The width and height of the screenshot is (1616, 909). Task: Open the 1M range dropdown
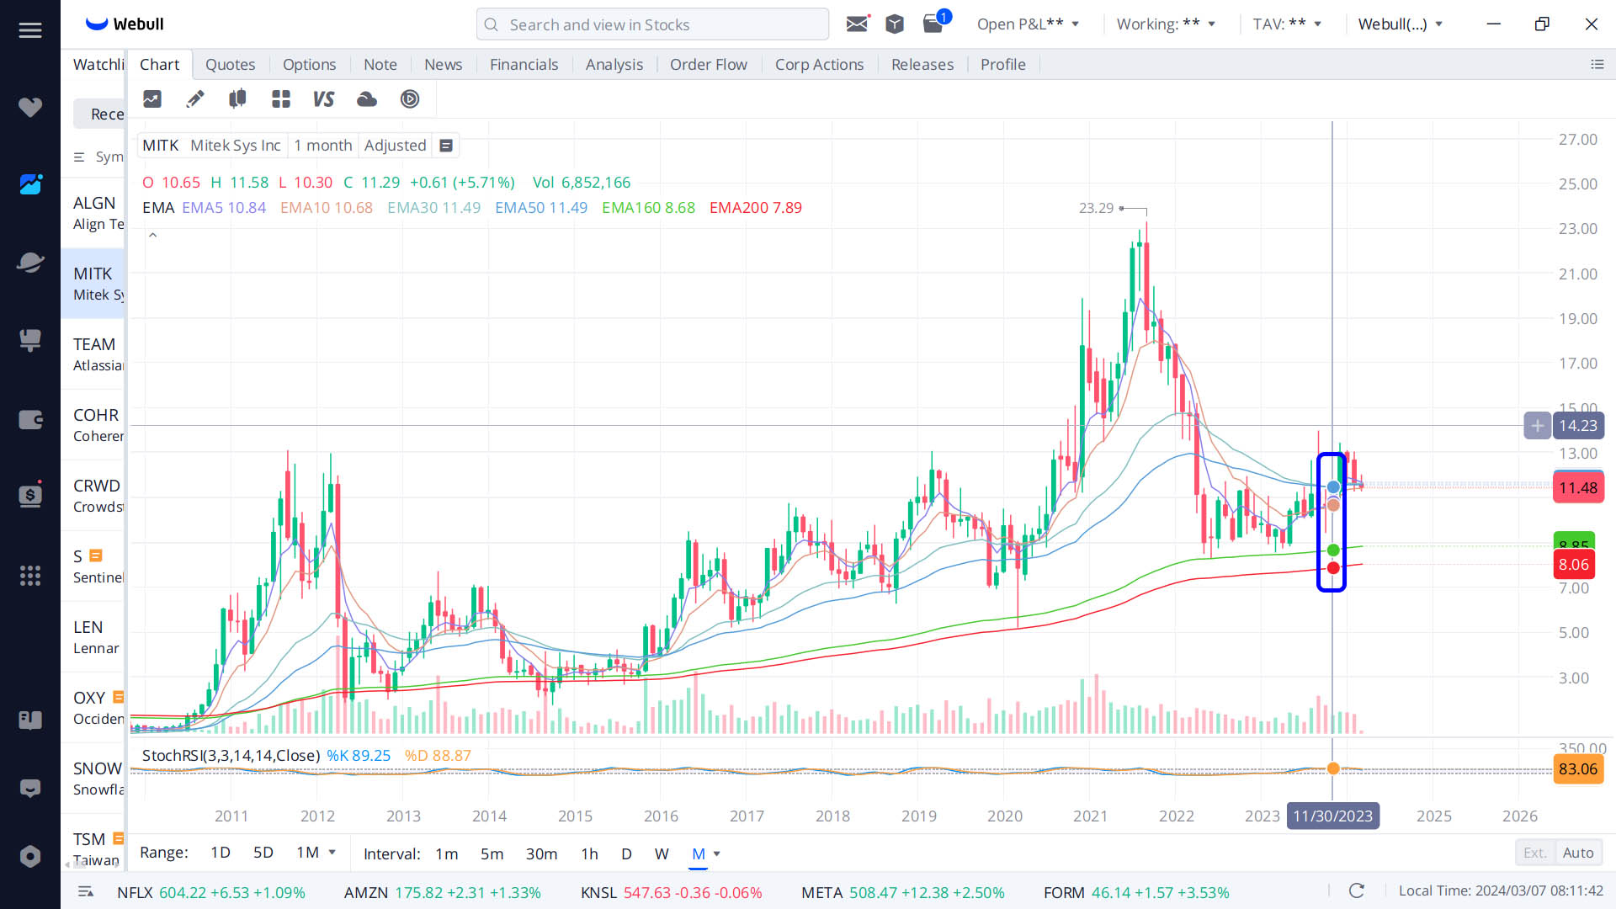[x=316, y=853]
